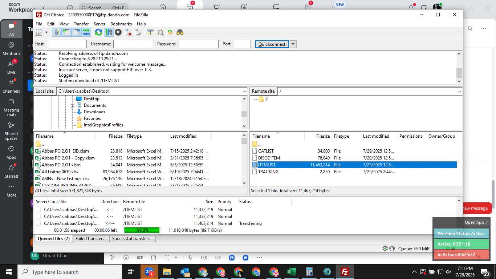Toggle local directory tree display
This screenshot has width=496, height=279.
pyautogui.click(x=66, y=32)
